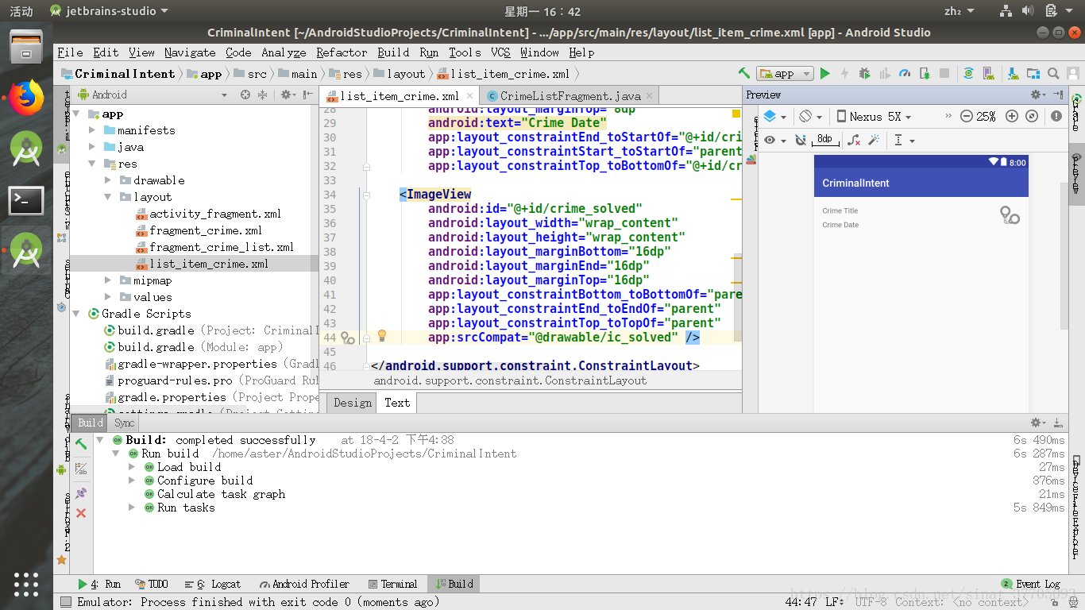This screenshot has height=610, width=1085.
Task: Open the Preview panel settings gear
Action: point(1037,95)
